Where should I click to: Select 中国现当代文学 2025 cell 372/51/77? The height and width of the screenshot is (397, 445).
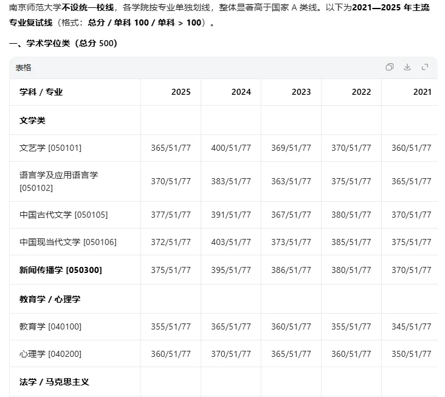[171, 242]
